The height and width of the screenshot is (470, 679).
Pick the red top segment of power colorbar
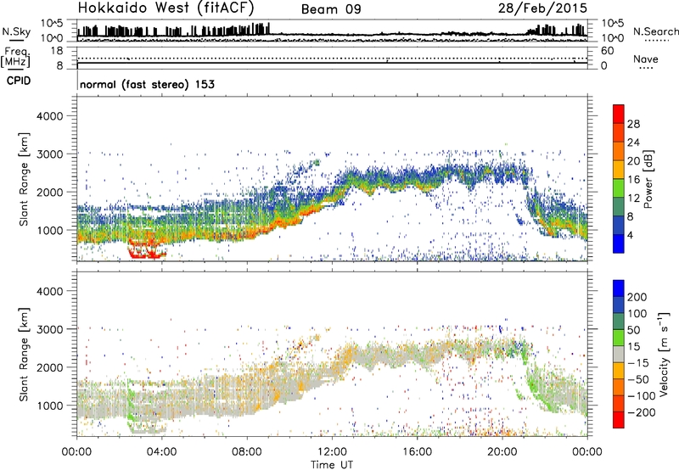(619, 114)
